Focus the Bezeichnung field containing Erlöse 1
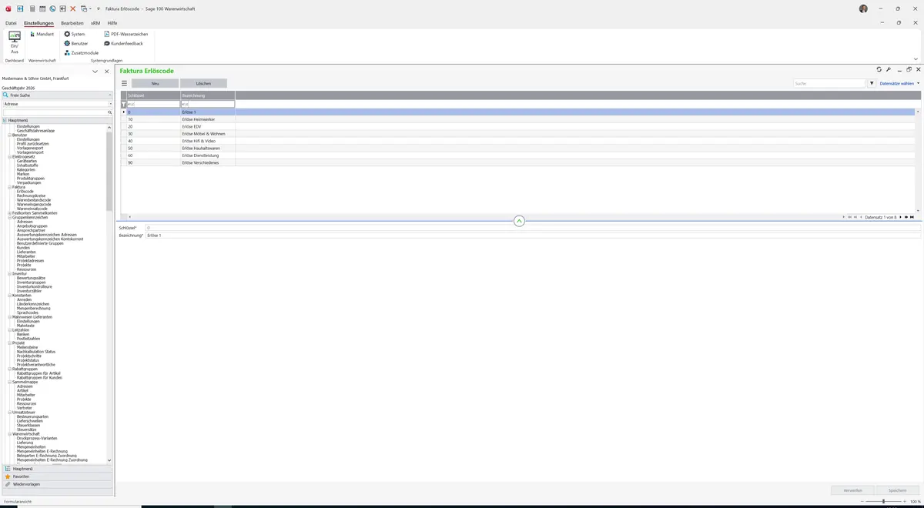924x508 pixels. [532, 236]
